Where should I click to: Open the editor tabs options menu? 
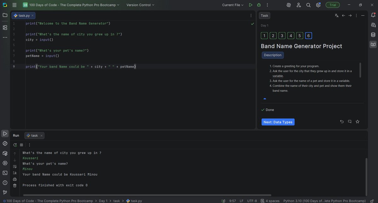[251, 15]
